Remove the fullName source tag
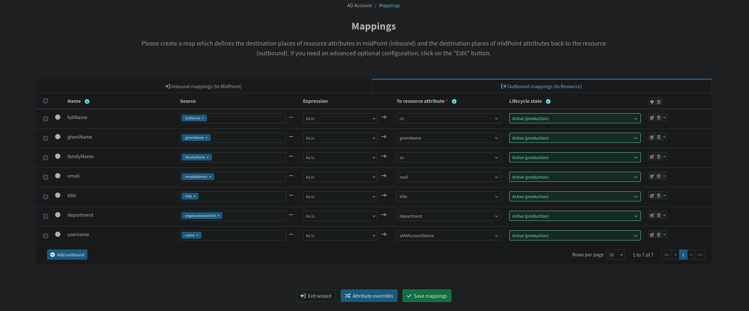The width and height of the screenshot is (749, 311). (x=203, y=118)
